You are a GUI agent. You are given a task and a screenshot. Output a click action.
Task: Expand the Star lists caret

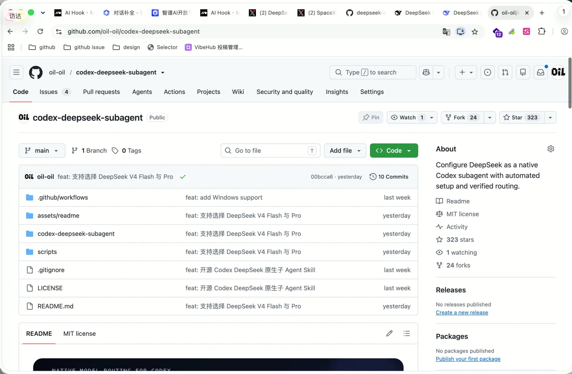pos(550,118)
